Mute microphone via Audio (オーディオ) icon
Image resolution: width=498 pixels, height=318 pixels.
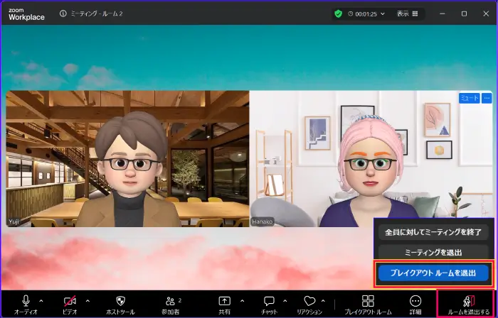point(26,301)
